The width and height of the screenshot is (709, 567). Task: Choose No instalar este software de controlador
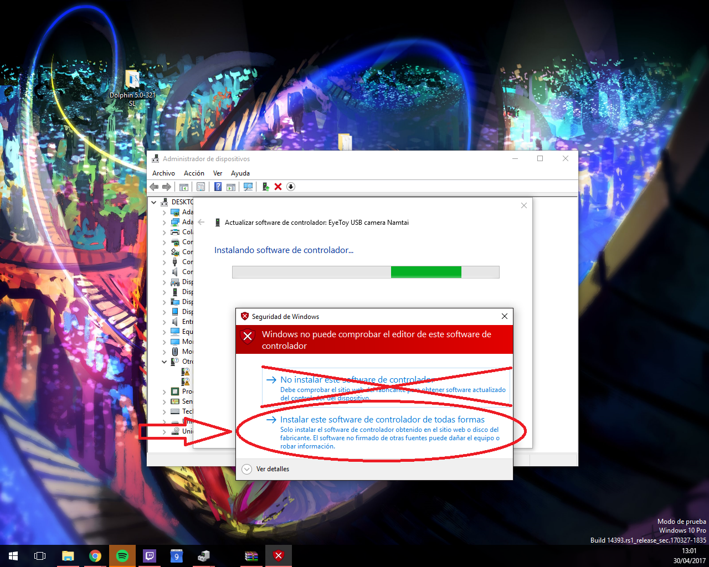pyautogui.click(x=386, y=387)
